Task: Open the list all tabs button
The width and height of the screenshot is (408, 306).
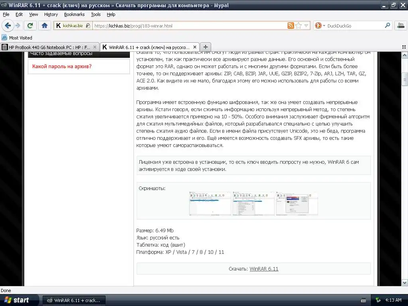Action: [x=404, y=47]
